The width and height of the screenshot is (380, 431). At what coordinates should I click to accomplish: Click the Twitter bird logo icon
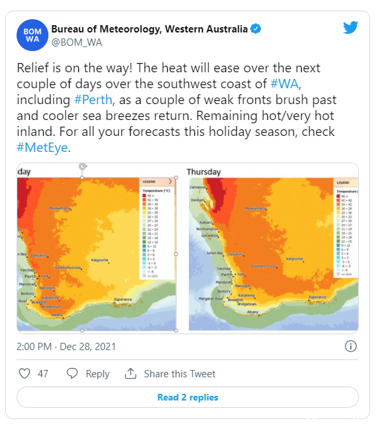(x=350, y=27)
